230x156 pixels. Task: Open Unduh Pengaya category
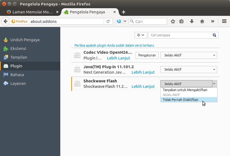pos(30,40)
